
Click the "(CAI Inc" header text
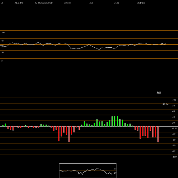141,3
